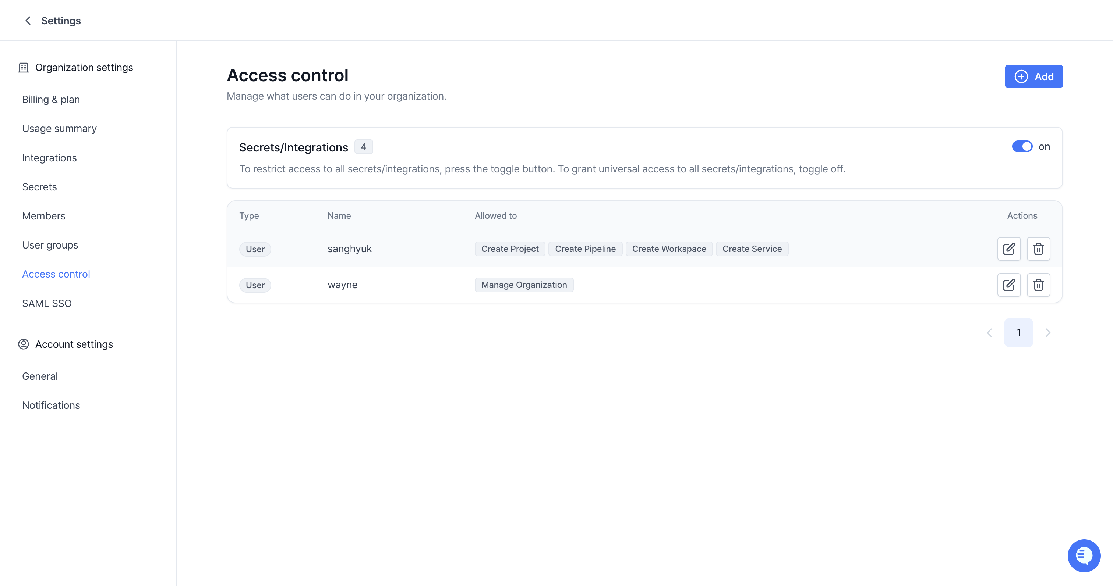Toggle off Secrets/Integrations access restriction
This screenshot has width=1113, height=586.
(1022, 147)
